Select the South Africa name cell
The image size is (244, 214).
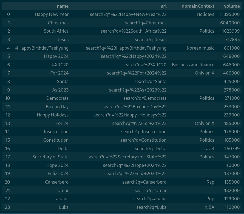56,31
